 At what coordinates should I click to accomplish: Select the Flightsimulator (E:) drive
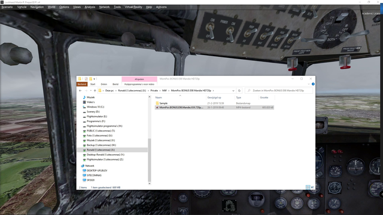click(97, 116)
